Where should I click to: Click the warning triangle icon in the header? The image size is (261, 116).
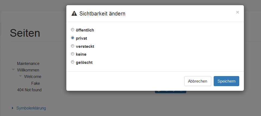click(74, 13)
